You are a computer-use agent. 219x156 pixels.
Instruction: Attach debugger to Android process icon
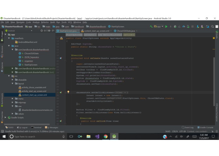(188, 27)
